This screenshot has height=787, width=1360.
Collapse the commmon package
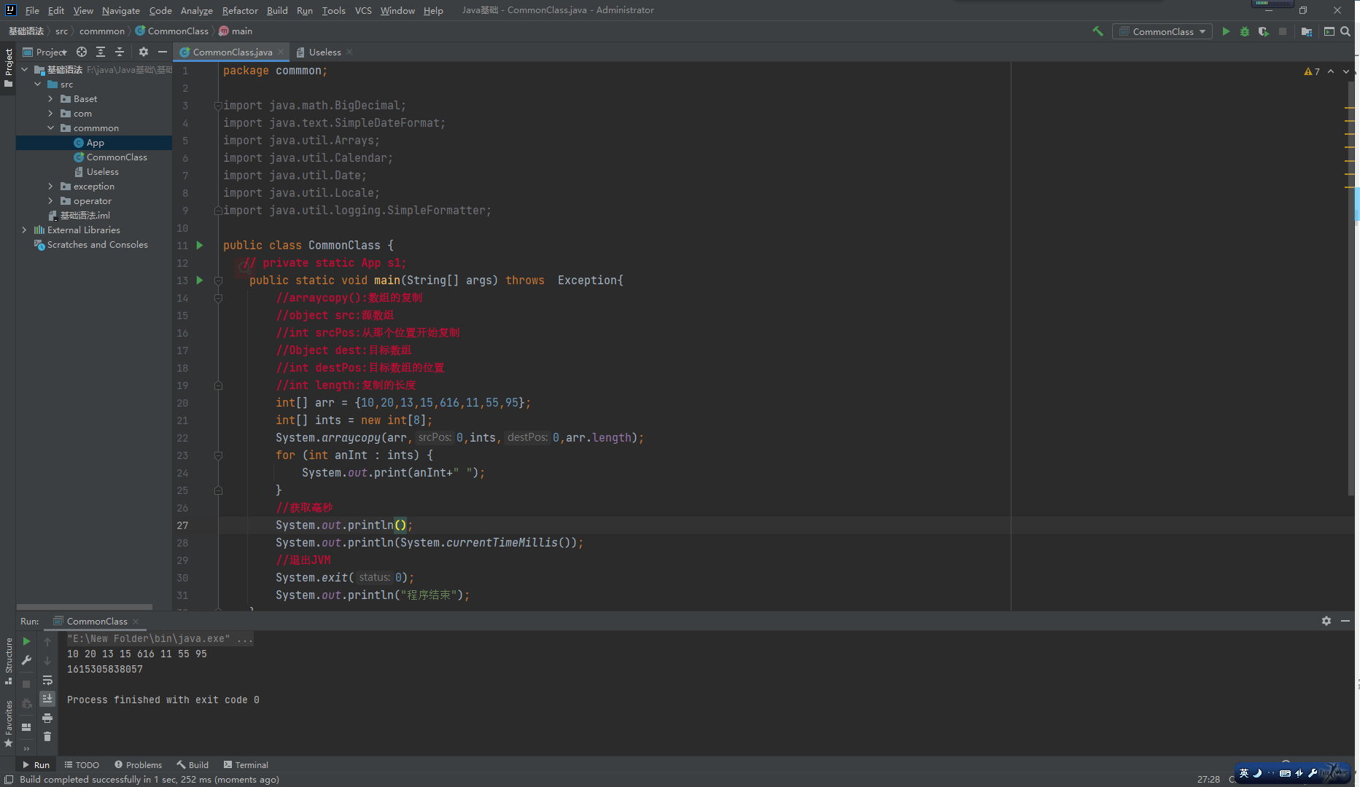pos(50,128)
